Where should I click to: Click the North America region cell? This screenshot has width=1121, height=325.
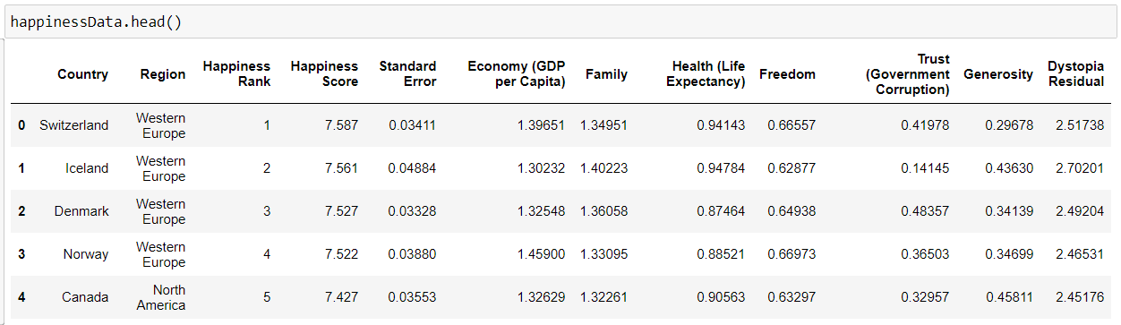161,297
